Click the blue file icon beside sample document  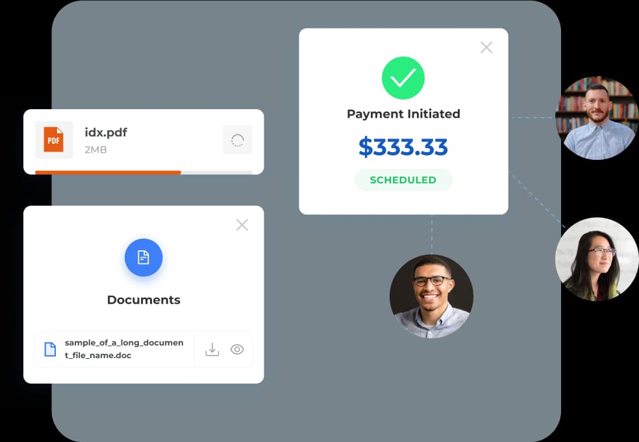click(x=50, y=350)
